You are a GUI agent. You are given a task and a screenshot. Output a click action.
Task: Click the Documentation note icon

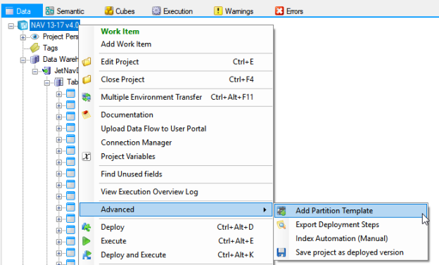(x=87, y=115)
